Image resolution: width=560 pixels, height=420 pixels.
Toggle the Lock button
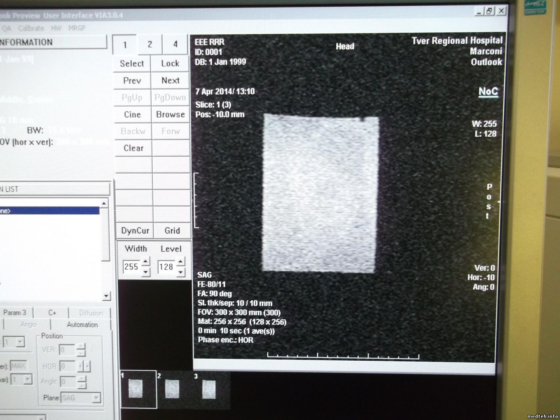pos(170,63)
